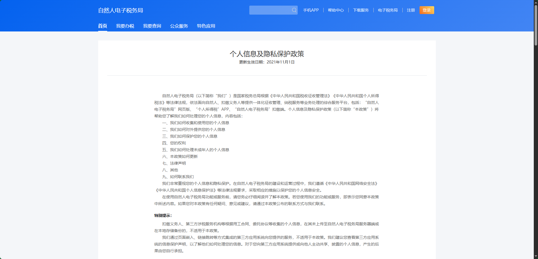
Task: Switch to the 我要查询 tab
Action: click(x=152, y=26)
